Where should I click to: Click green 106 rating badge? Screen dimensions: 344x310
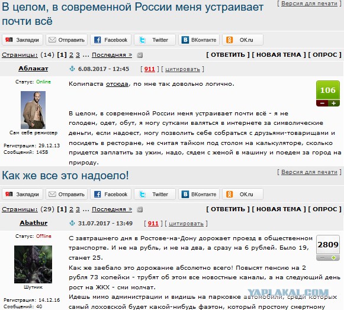pyautogui.click(x=328, y=90)
